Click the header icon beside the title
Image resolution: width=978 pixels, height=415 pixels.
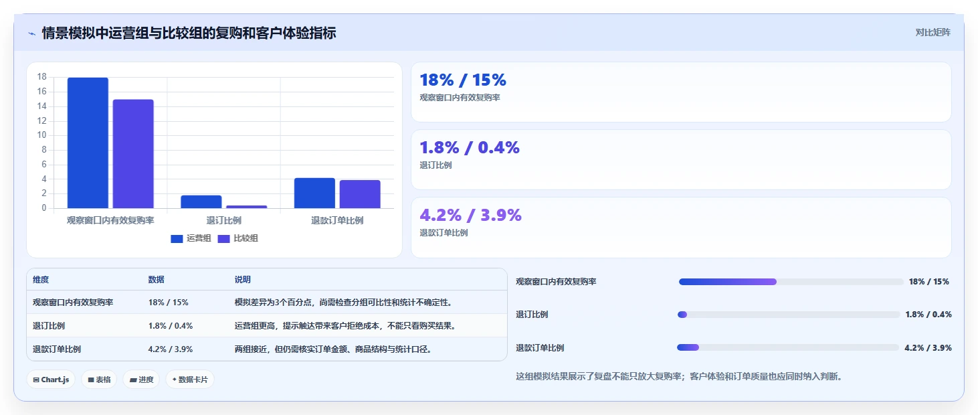pos(32,33)
